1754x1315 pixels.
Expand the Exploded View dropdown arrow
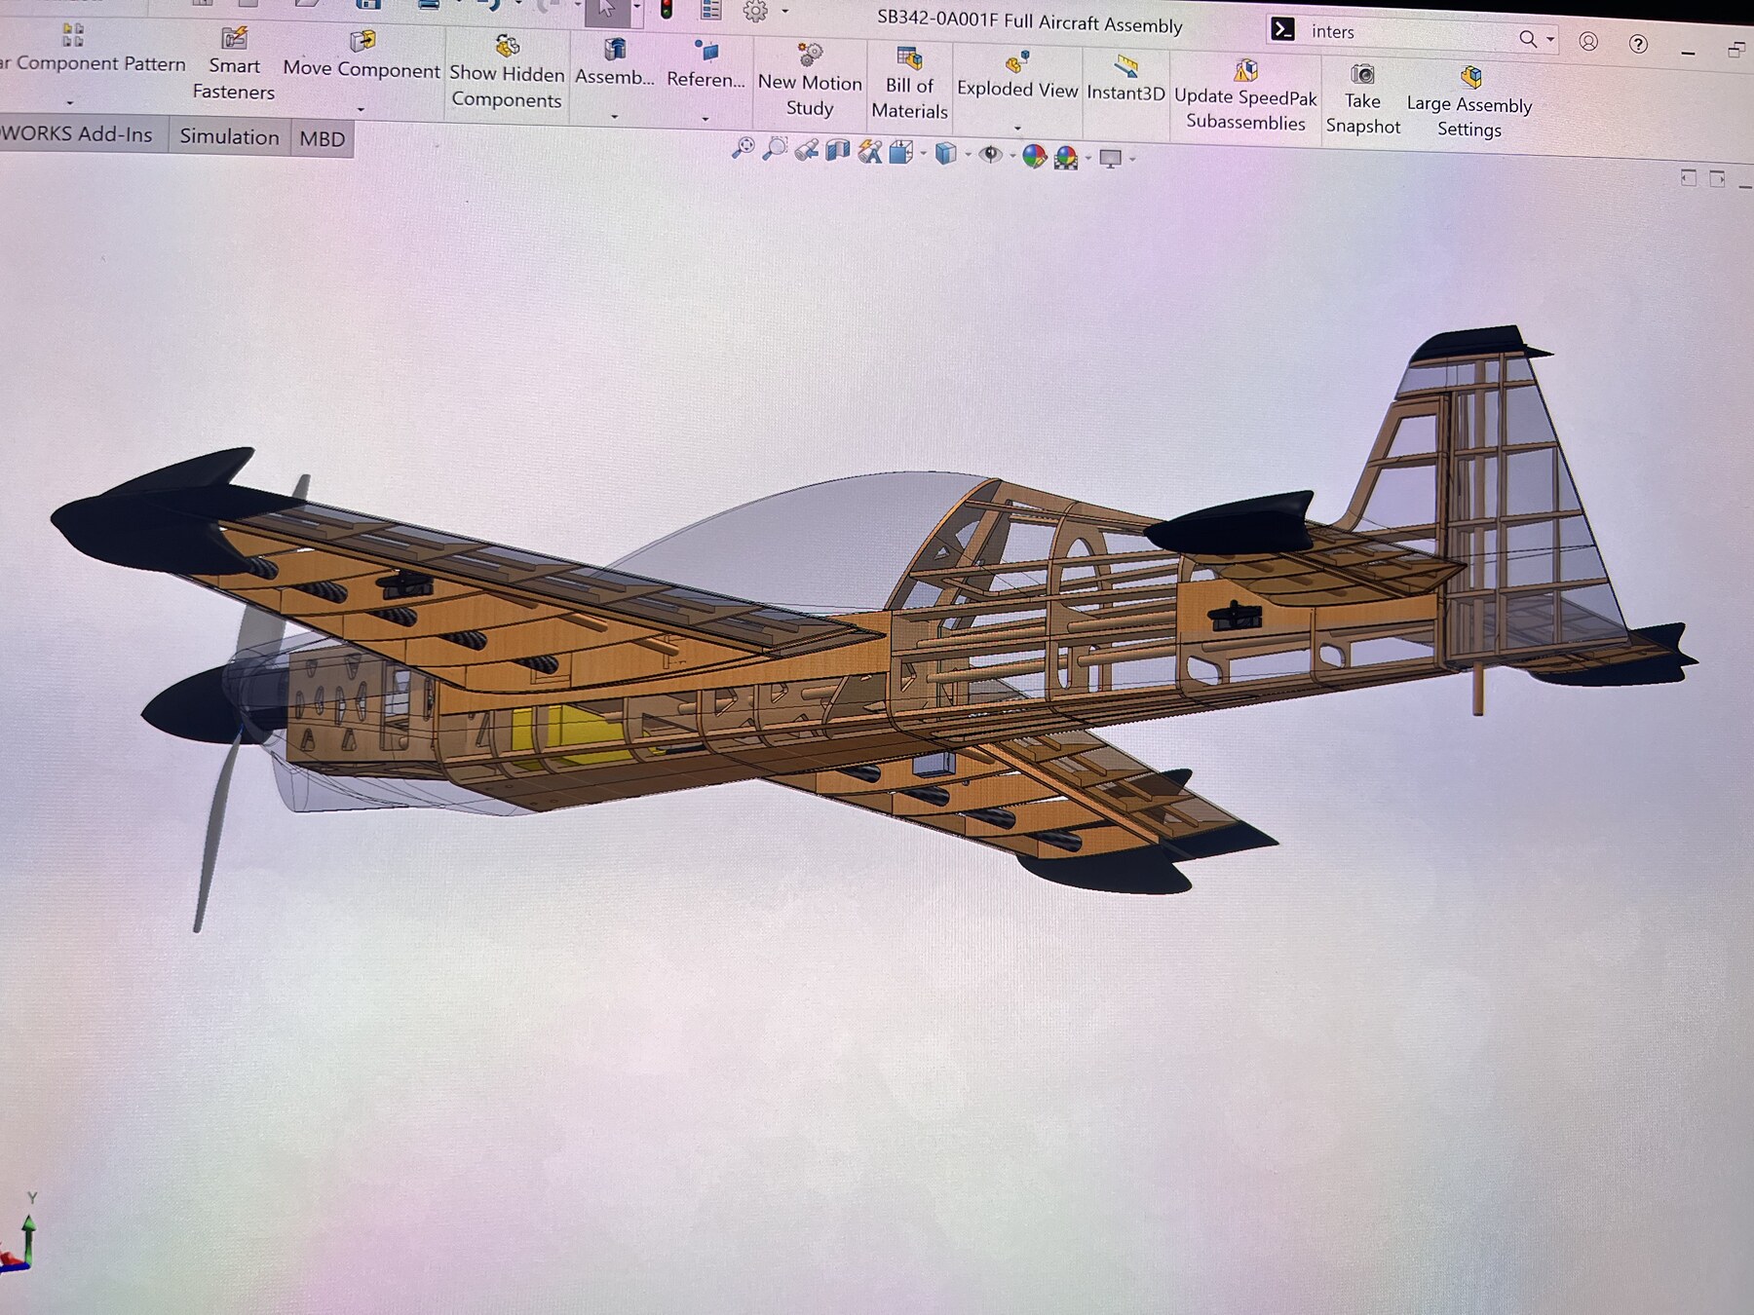pyautogui.click(x=1017, y=129)
